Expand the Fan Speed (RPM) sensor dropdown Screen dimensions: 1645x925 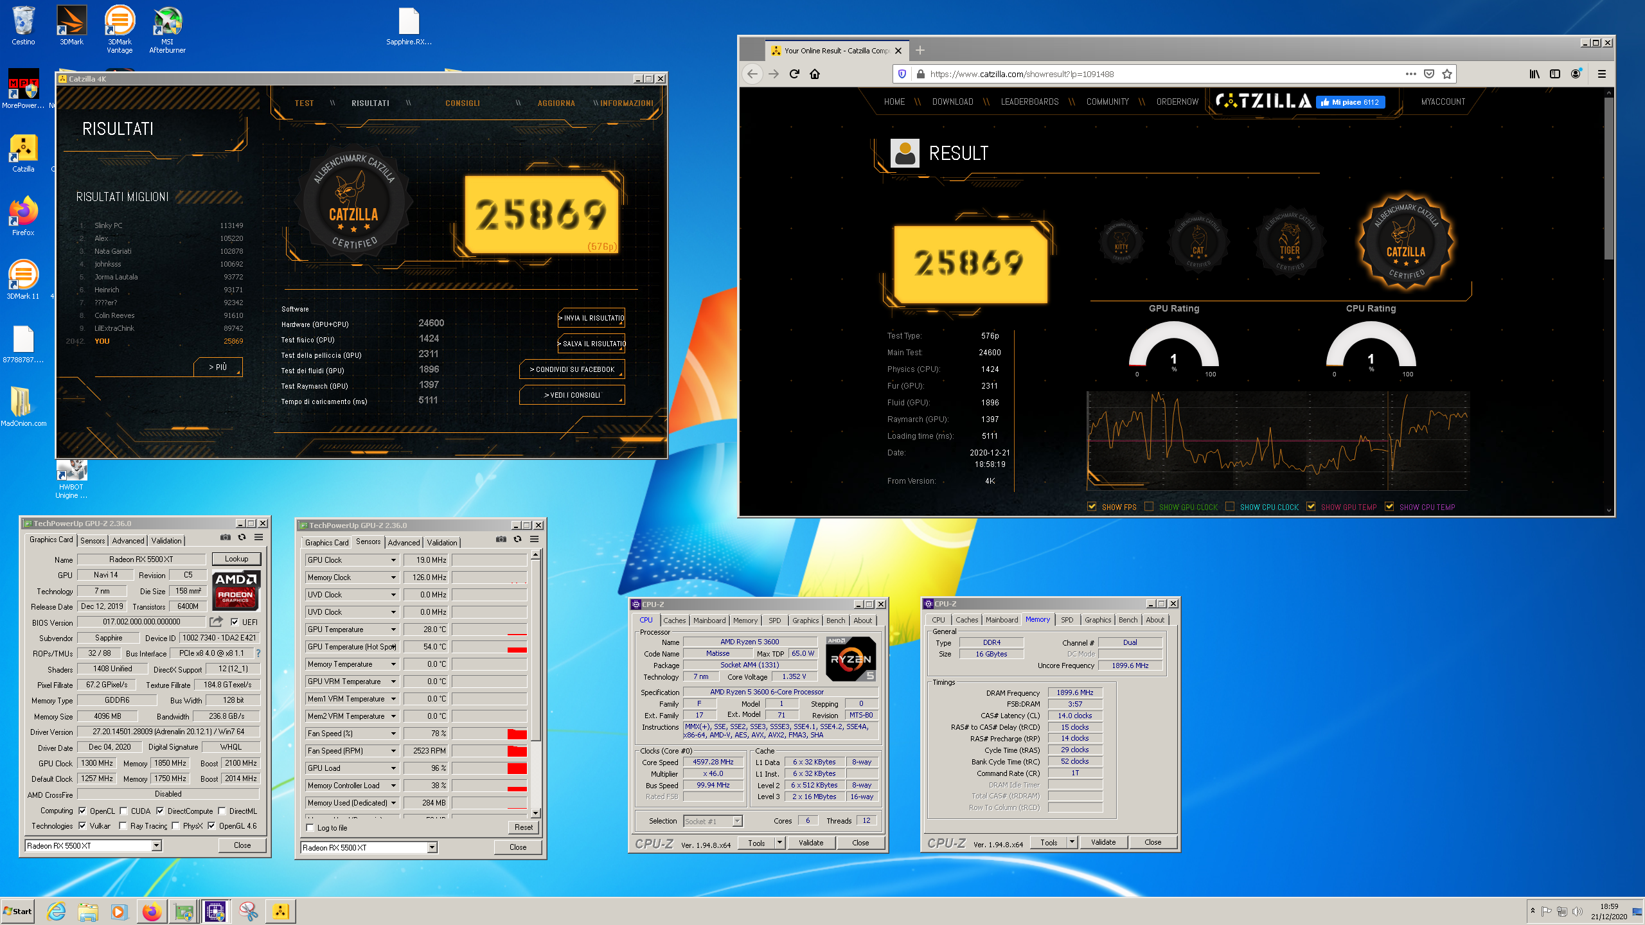pyautogui.click(x=393, y=751)
